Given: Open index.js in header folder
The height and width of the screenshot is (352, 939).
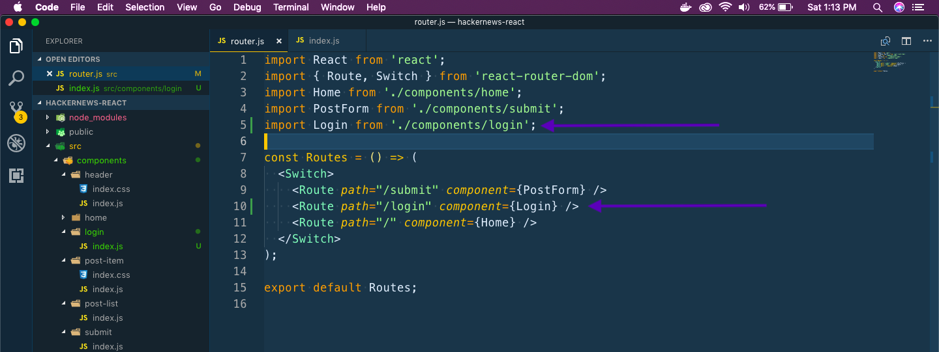Looking at the screenshot, I should click(121, 204).
